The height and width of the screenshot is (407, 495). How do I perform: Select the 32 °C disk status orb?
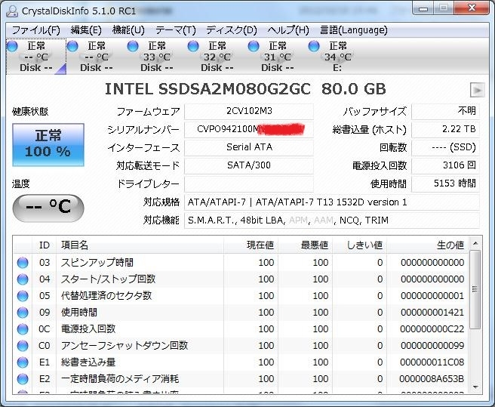tap(193, 46)
